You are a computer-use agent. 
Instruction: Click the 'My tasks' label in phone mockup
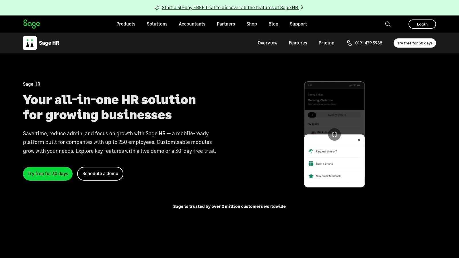pyautogui.click(x=313, y=124)
